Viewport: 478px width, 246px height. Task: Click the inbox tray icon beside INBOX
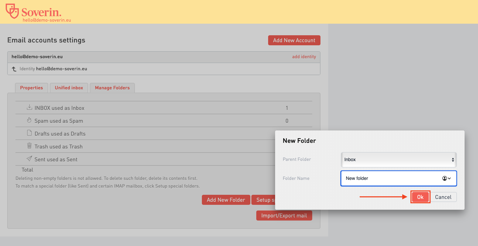[x=29, y=107]
